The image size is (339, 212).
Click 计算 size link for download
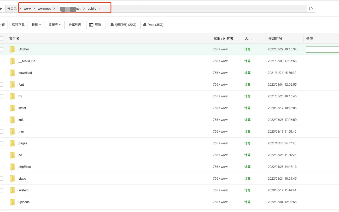click(x=247, y=73)
